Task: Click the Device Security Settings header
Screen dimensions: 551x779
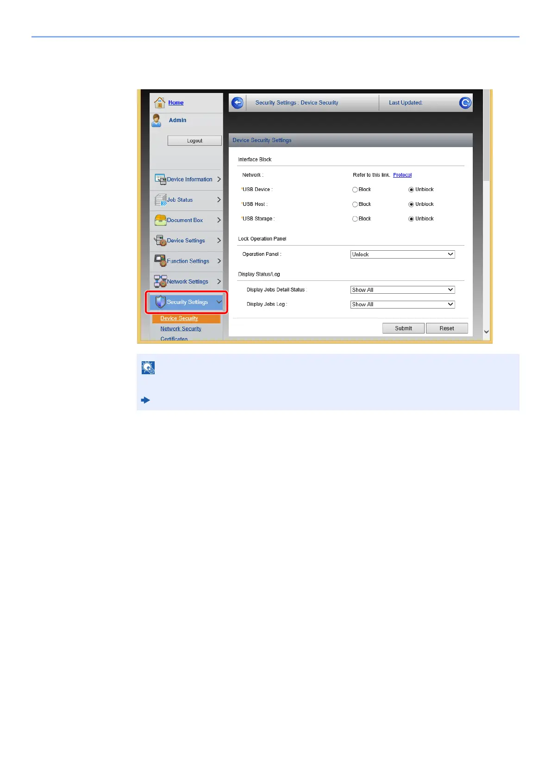Action: click(351, 140)
